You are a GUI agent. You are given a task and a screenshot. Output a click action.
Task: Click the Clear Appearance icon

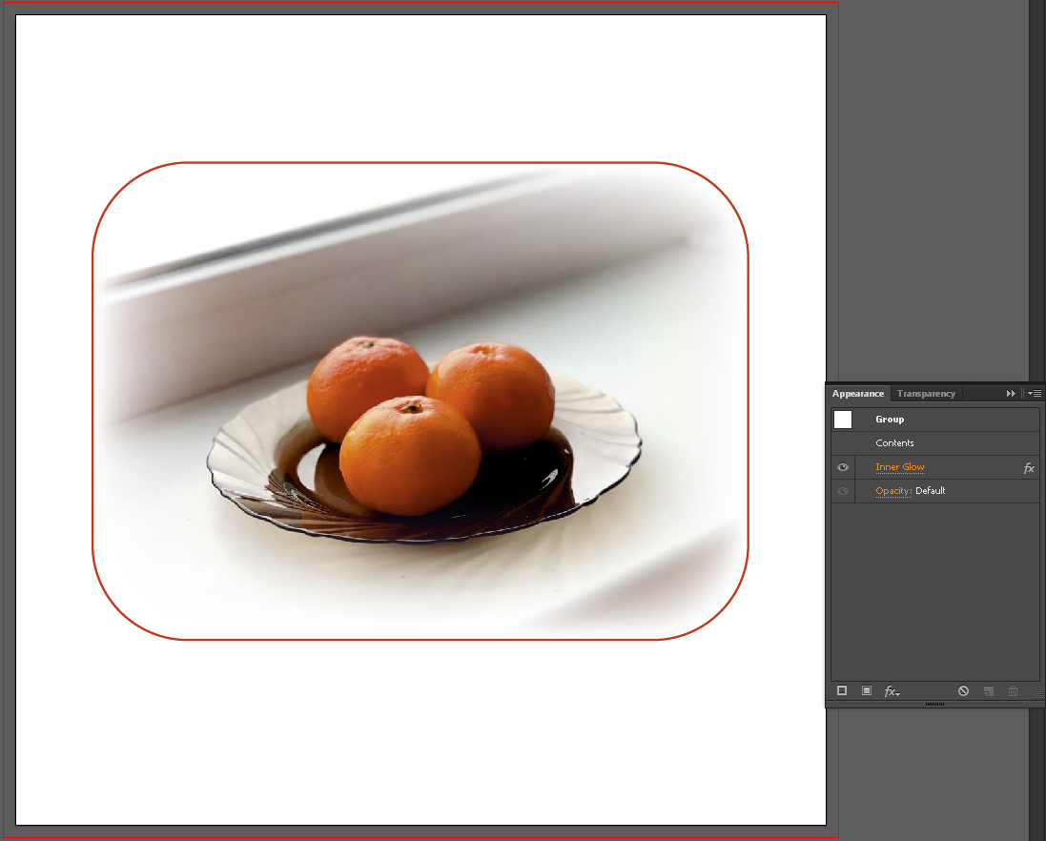click(963, 691)
